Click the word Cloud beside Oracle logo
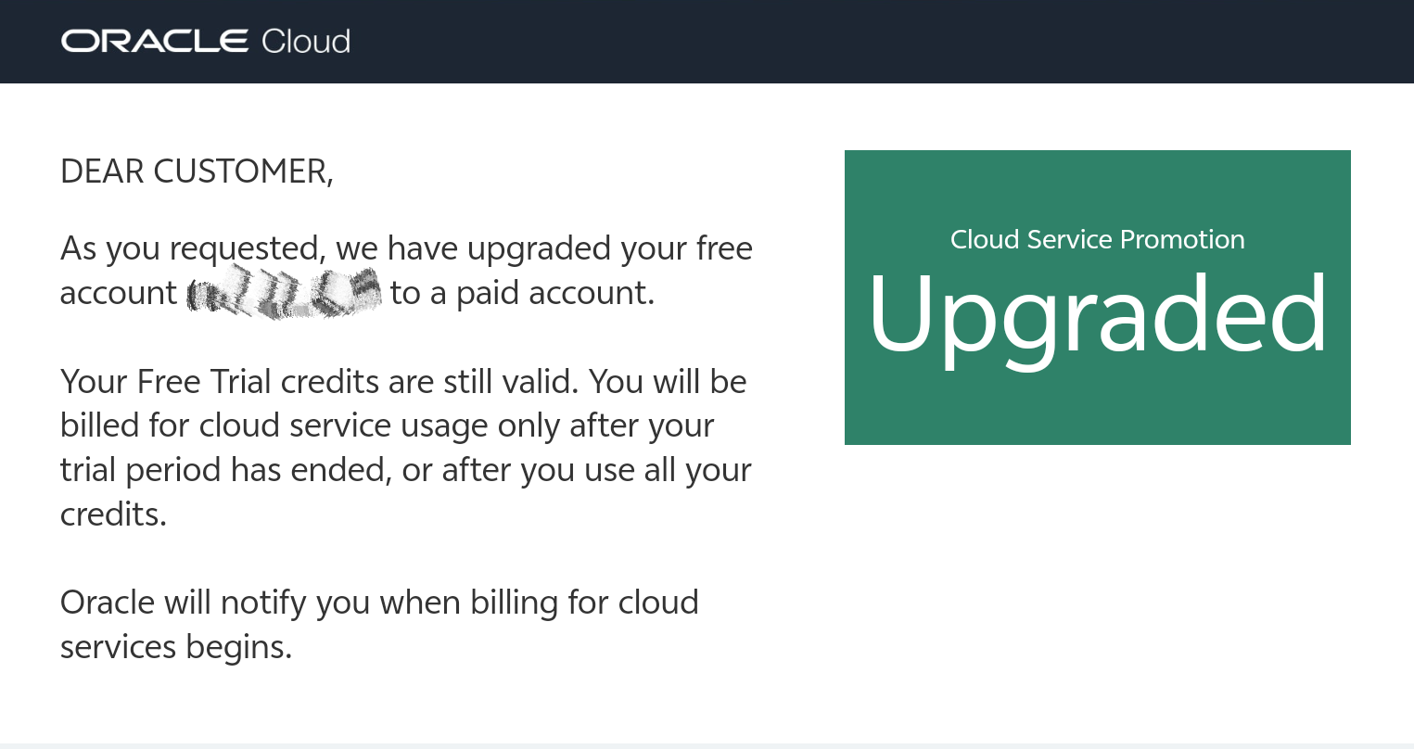 pyautogui.click(x=306, y=41)
